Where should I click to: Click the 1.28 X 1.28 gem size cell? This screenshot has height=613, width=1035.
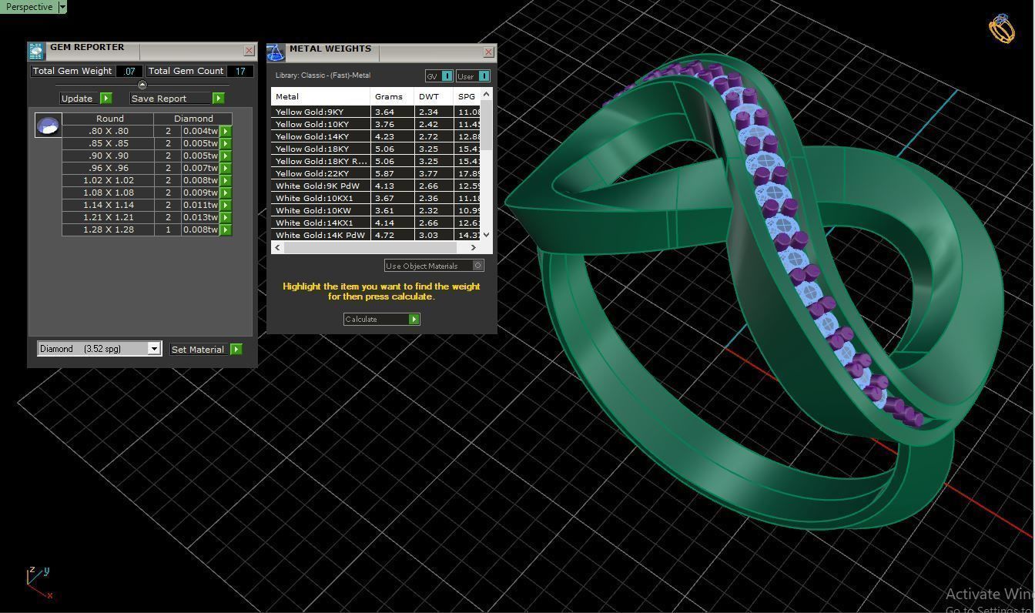(109, 230)
